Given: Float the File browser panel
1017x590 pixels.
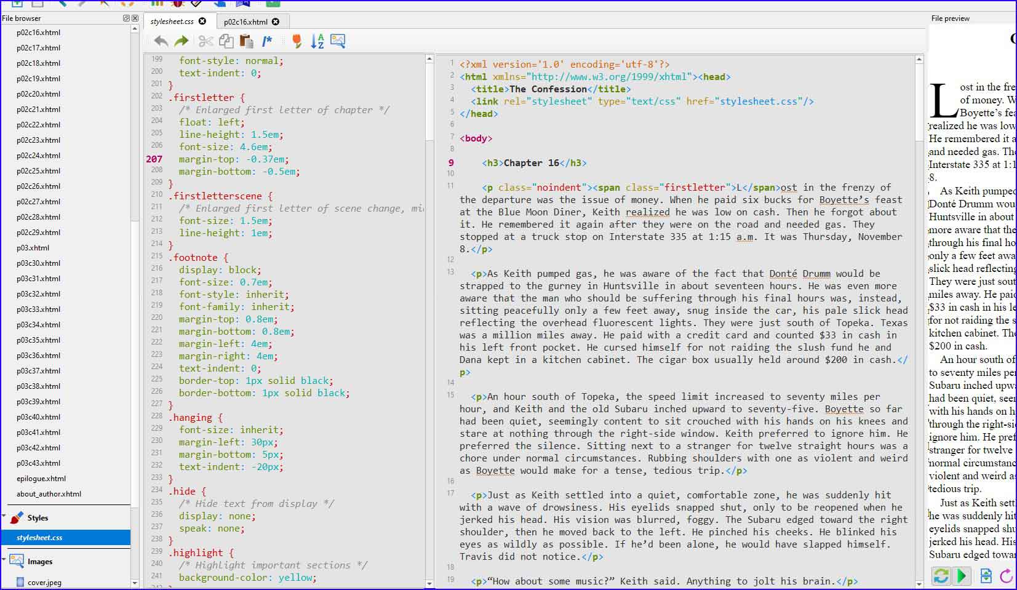Looking at the screenshot, I should point(126,18).
